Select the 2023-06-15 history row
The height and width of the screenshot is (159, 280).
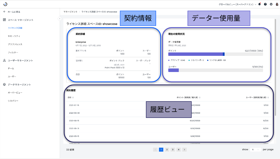click(169, 121)
